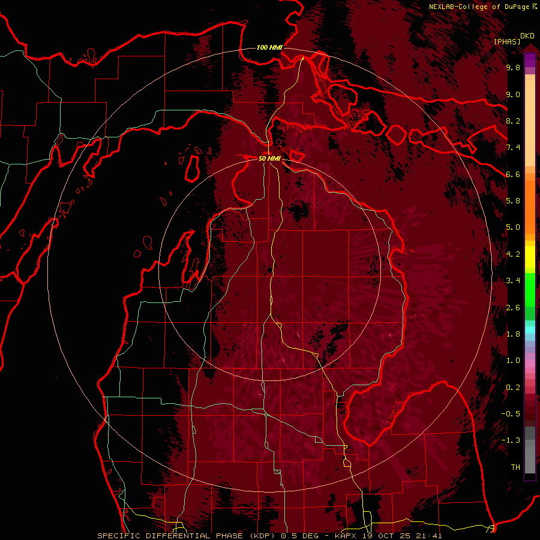
Task: Click the 3.4 scale value
Action: (x=513, y=280)
